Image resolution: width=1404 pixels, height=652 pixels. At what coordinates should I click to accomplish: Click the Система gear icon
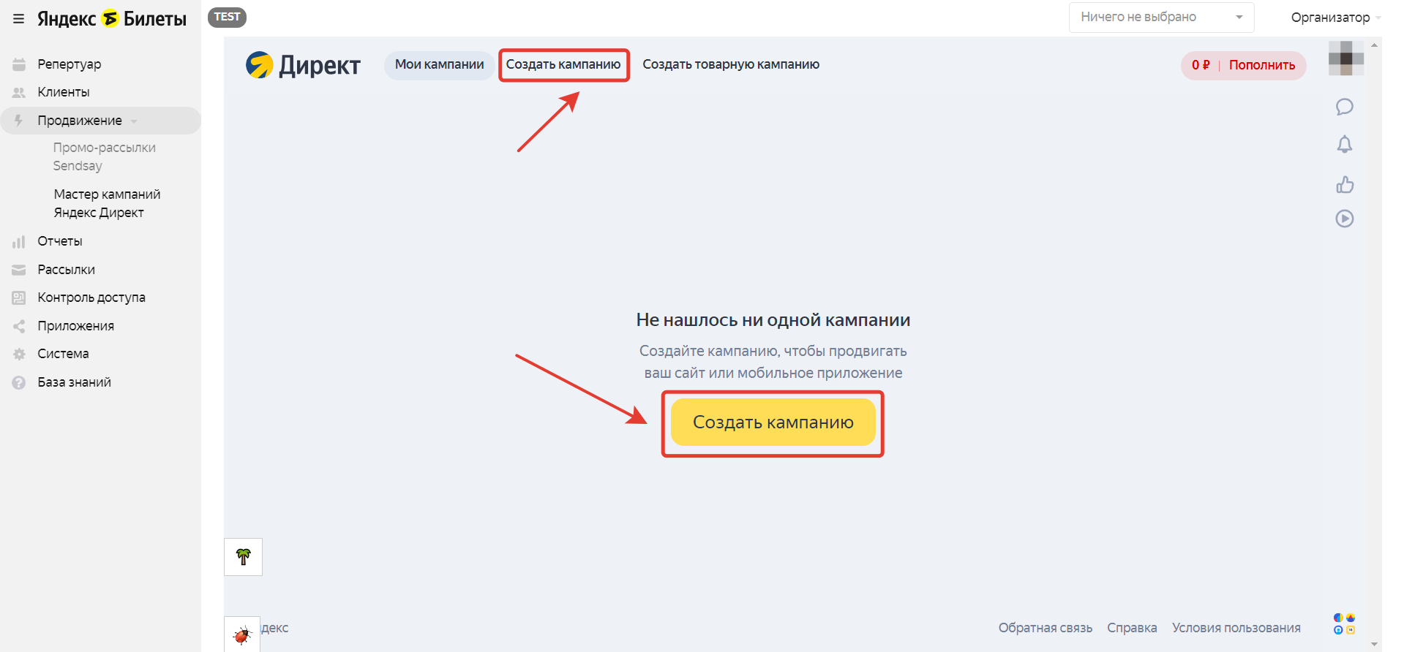[x=19, y=354]
